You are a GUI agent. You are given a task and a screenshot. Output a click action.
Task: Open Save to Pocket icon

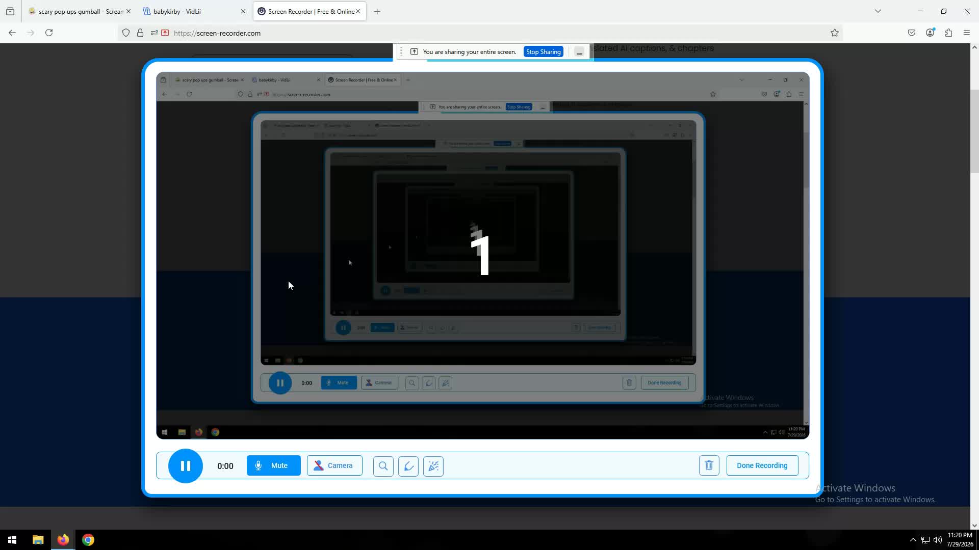click(x=912, y=33)
